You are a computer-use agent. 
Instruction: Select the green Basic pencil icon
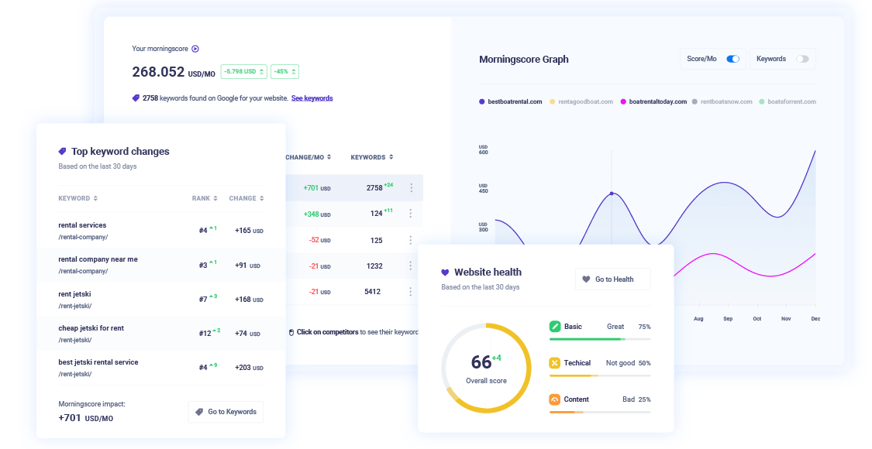555,326
